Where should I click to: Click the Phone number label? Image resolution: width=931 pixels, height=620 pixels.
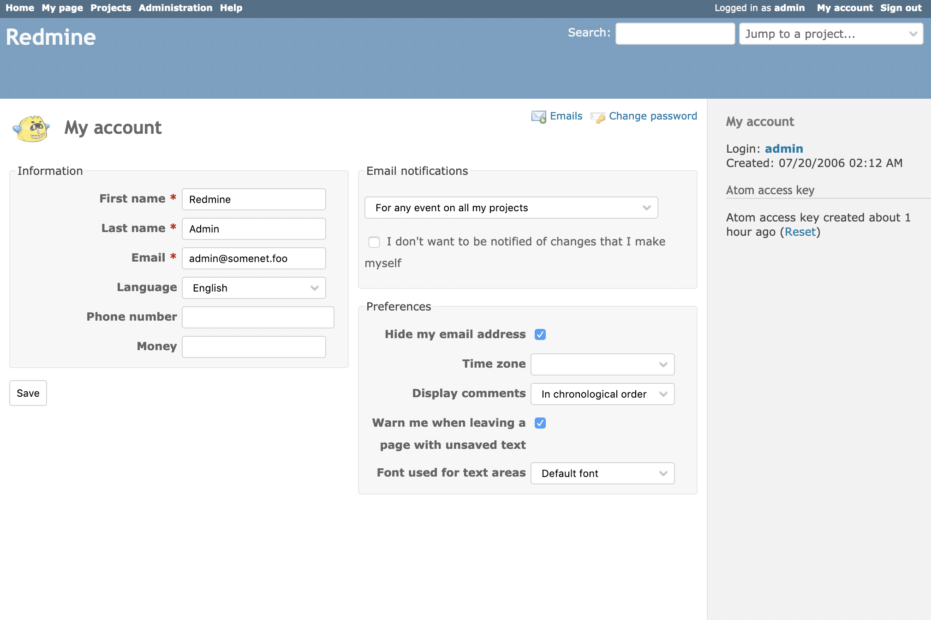click(131, 317)
